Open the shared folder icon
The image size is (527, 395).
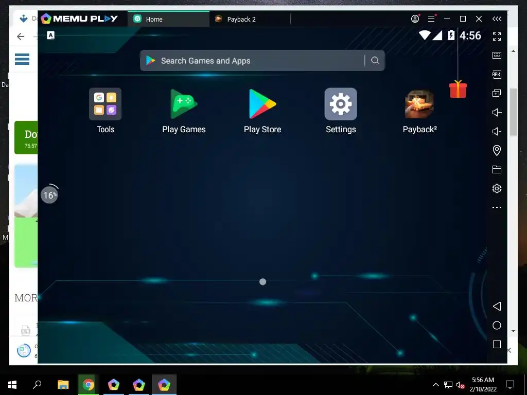click(497, 169)
